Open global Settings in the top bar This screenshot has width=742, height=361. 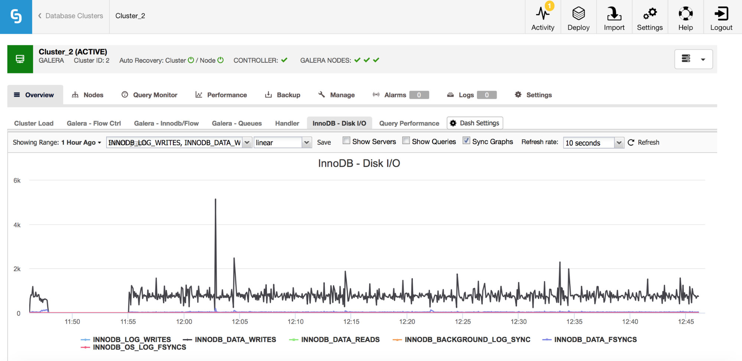tap(650, 17)
